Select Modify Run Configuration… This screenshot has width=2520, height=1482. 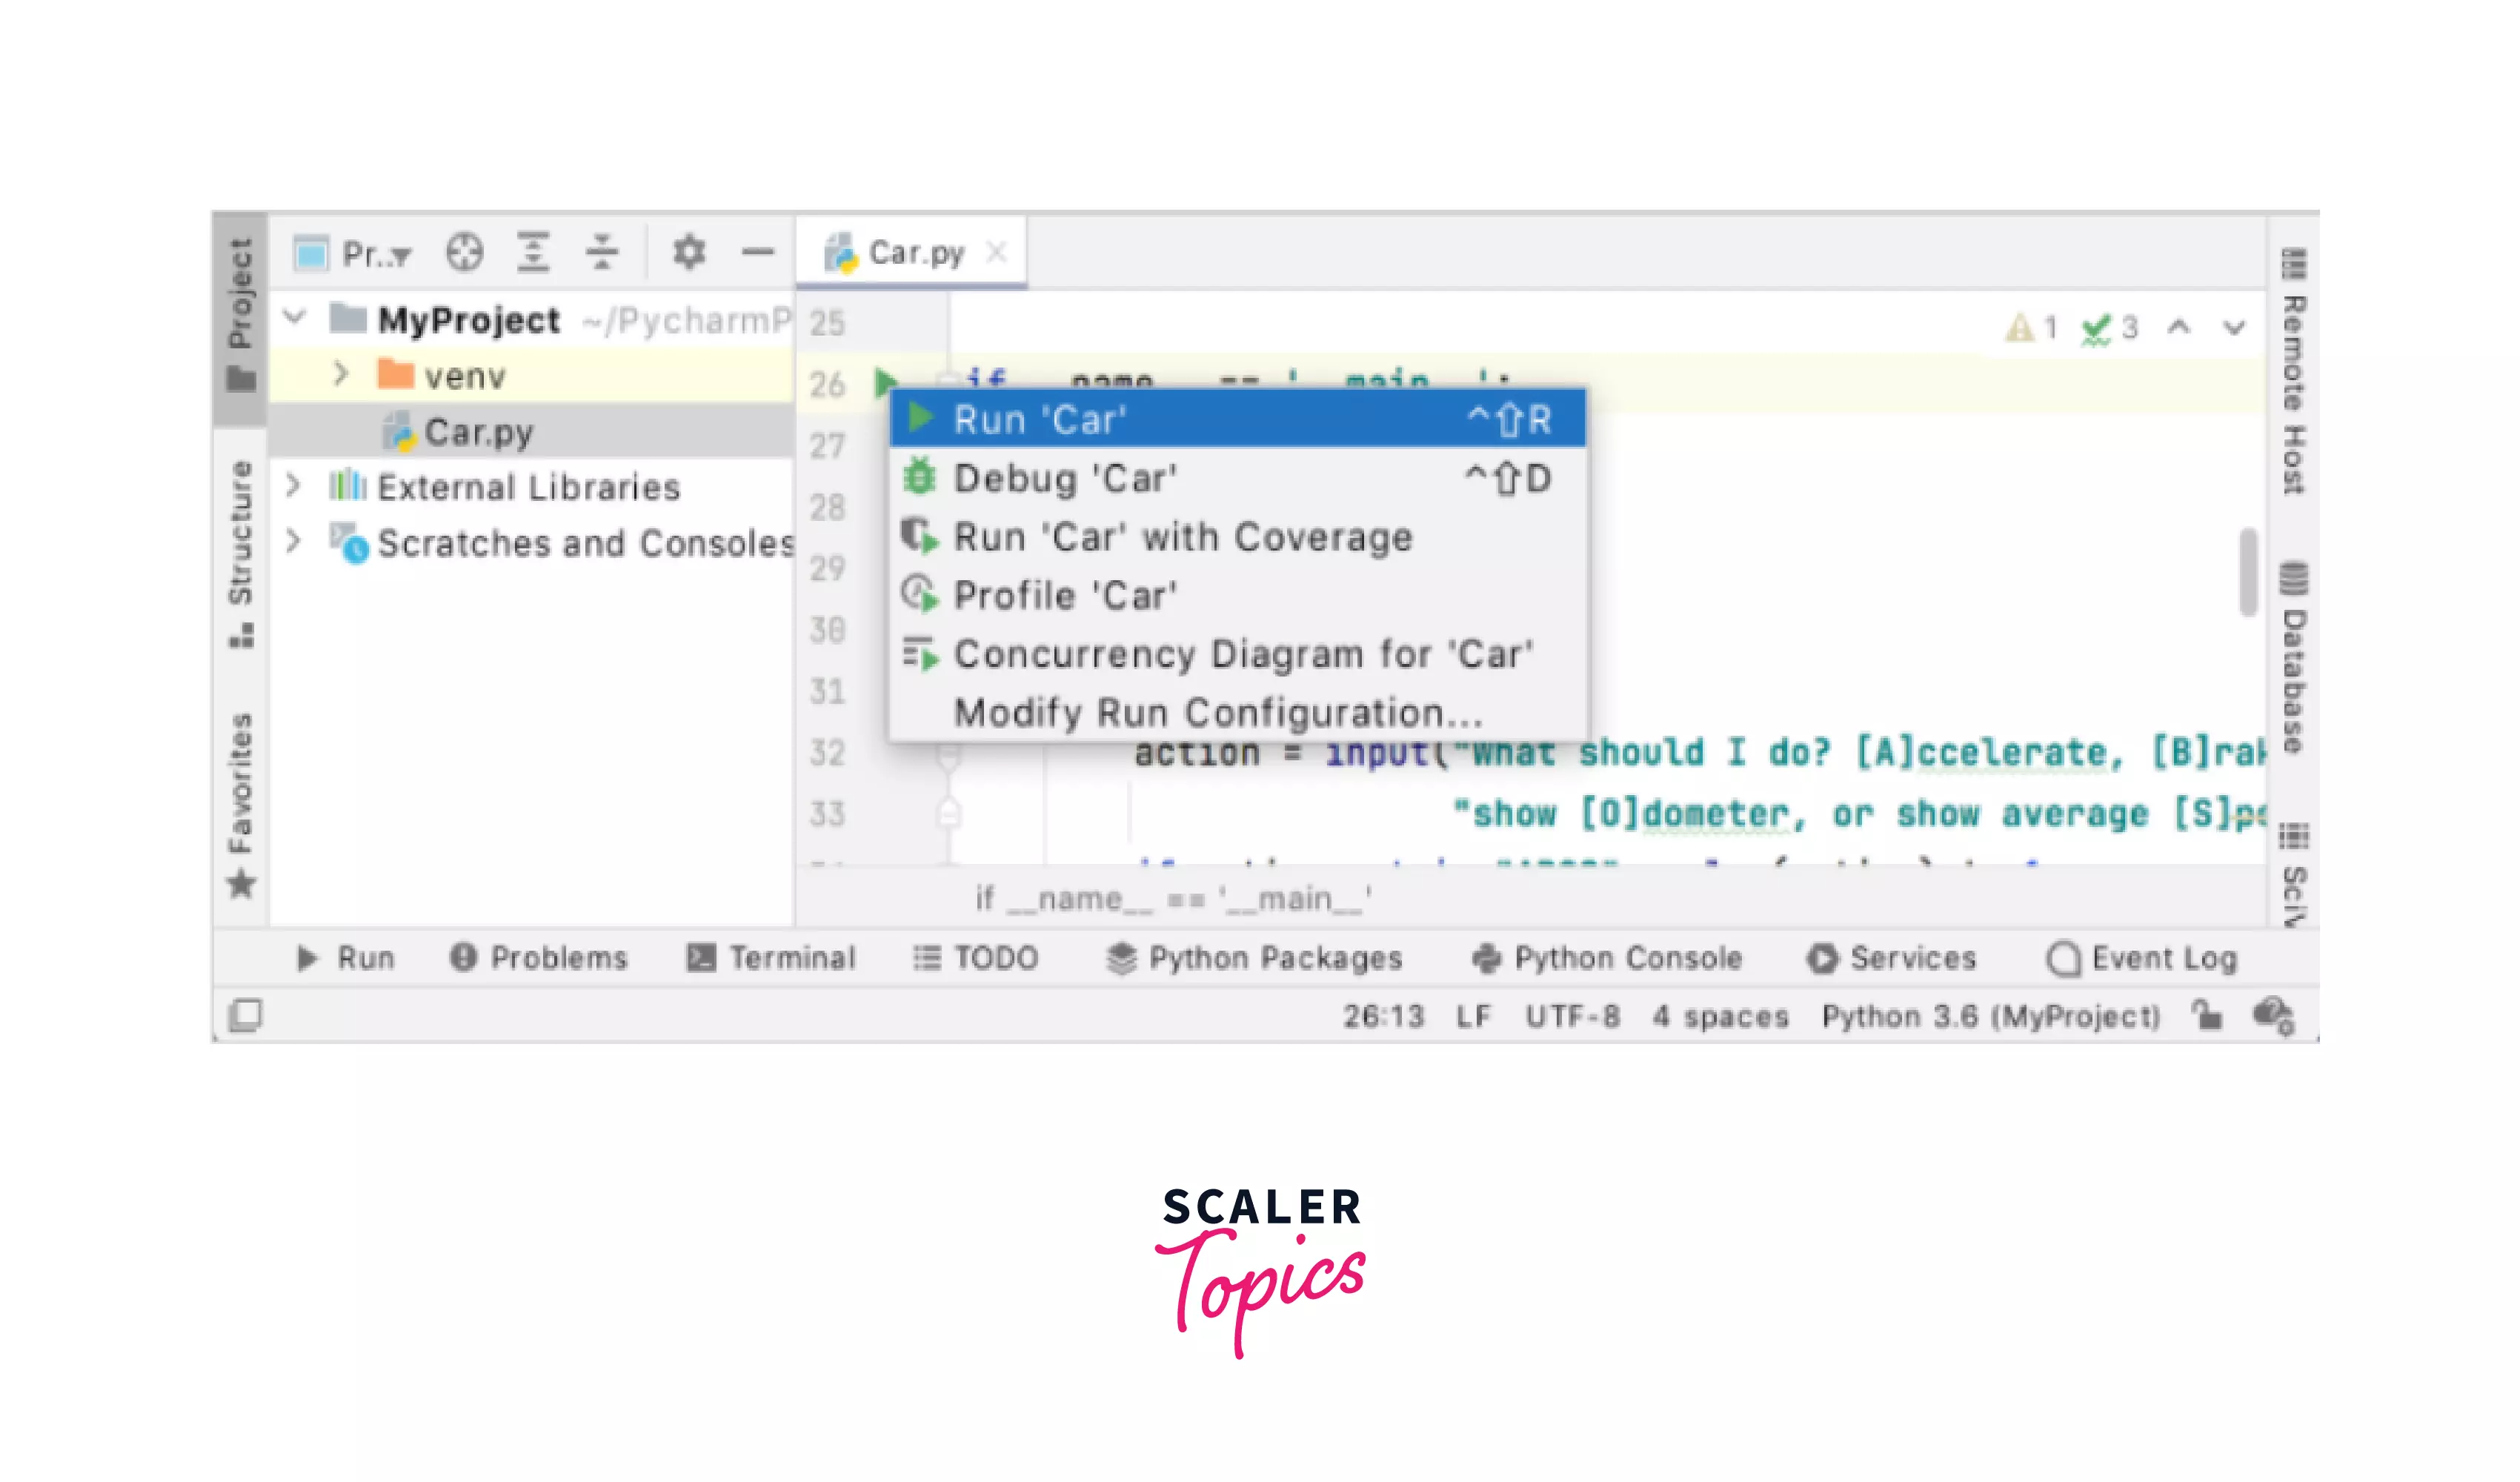pyautogui.click(x=1237, y=712)
